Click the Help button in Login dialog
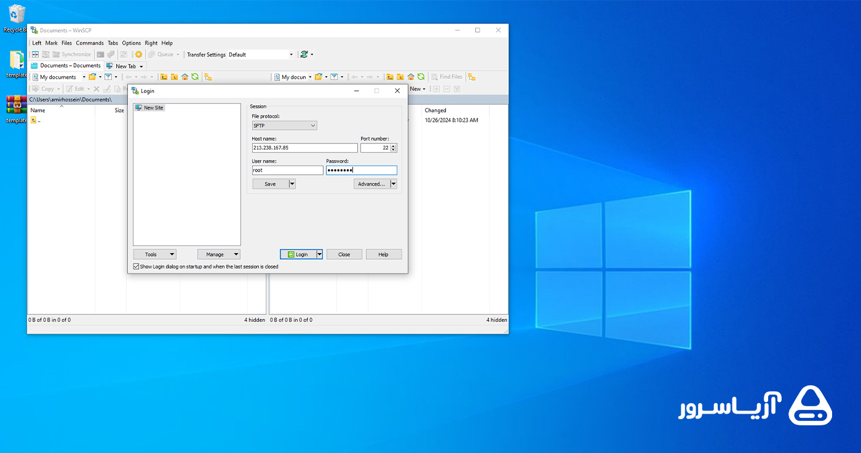 (x=384, y=254)
